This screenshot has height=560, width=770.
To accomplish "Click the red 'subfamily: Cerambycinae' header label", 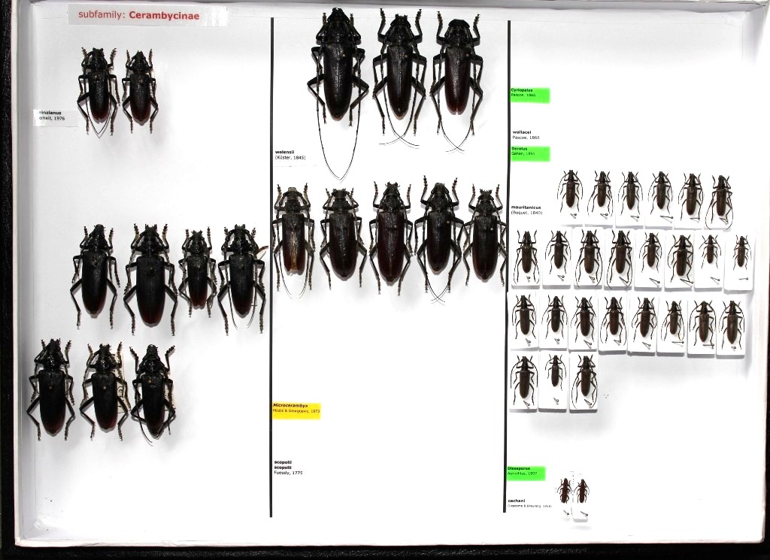I will 147,14.
